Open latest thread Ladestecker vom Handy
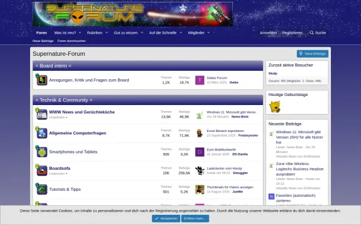 pos(224,168)
